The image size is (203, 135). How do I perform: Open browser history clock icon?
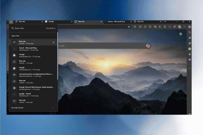pos(150,27)
